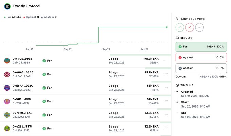Click the 41.2k EXA vote weight
231x136 pixels.
pos(152,113)
